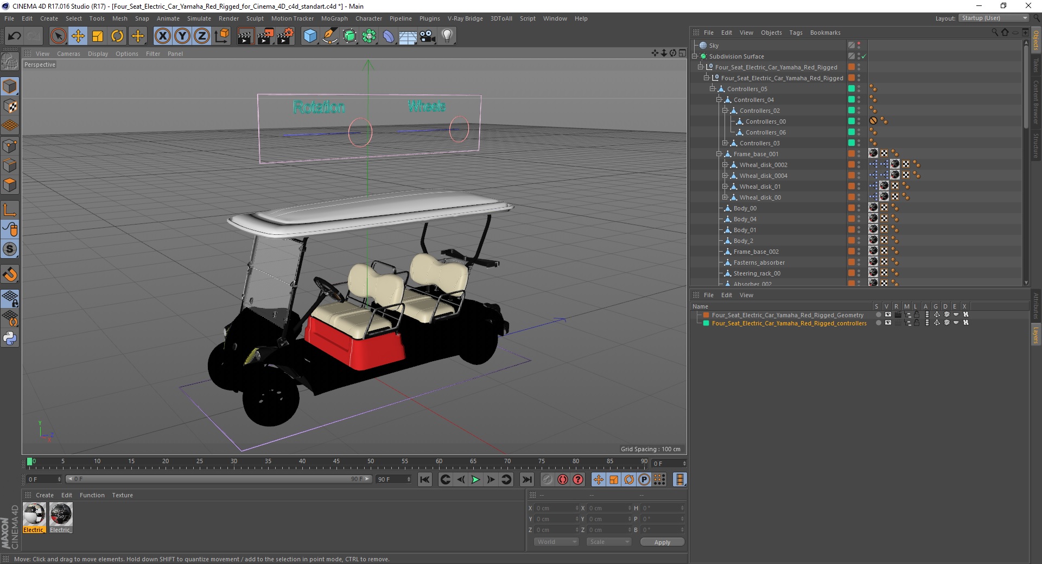
Task: Toggle view visibility for Geometry layer
Action: [x=888, y=315]
